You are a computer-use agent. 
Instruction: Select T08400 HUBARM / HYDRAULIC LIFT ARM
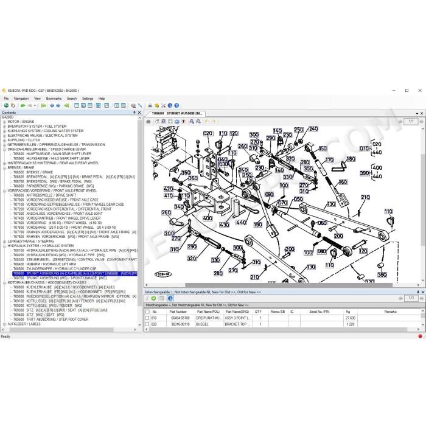pos(44,264)
